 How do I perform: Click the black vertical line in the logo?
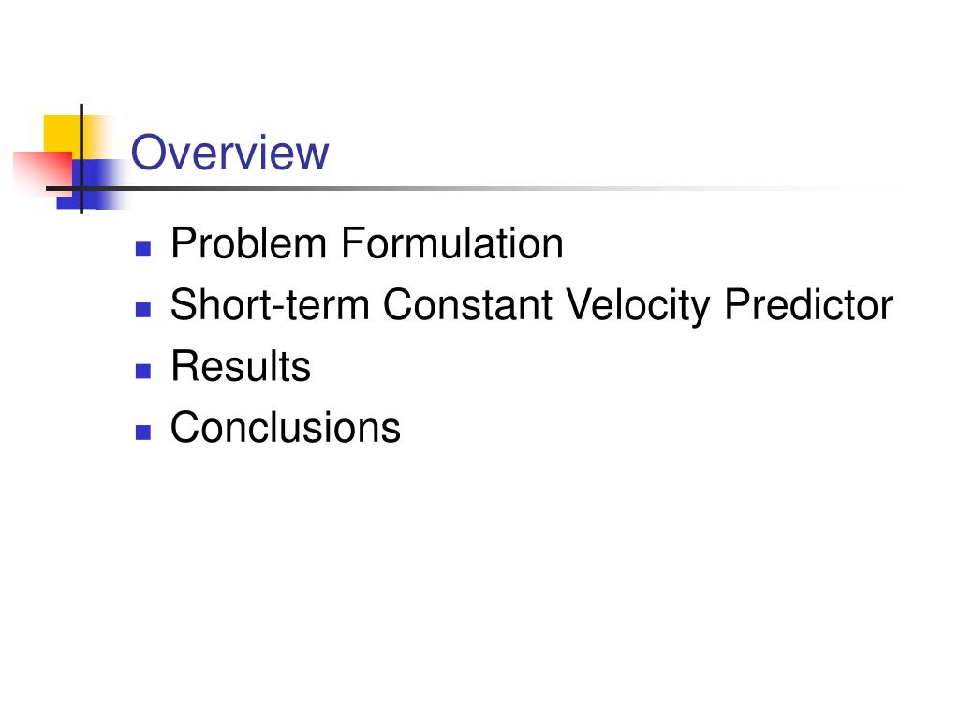(81, 159)
